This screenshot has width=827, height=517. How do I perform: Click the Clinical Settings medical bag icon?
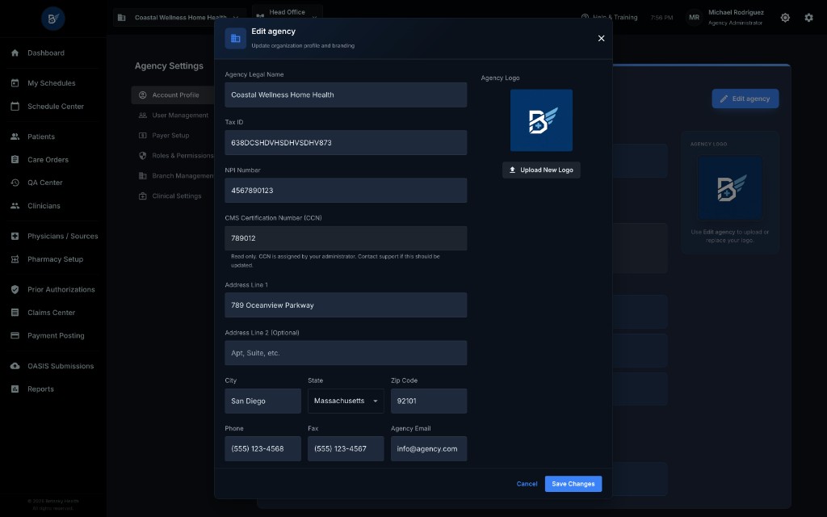click(142, 195)
